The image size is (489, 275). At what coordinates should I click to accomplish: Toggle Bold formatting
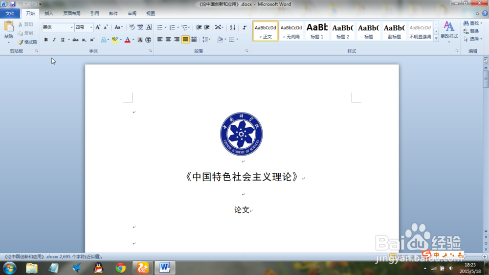46,40
